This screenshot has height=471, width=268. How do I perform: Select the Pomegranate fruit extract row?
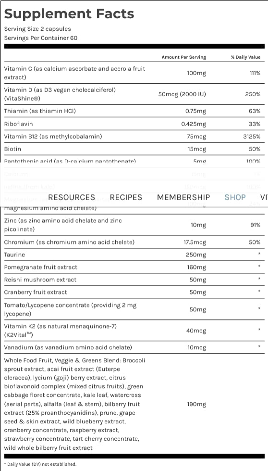pos(134,267)
